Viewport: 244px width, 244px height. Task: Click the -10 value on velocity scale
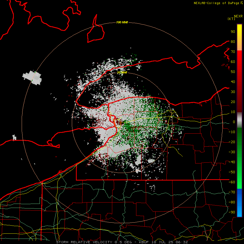click(x=232, y=132)
